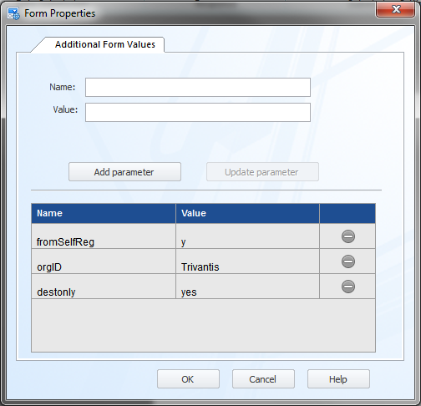Remove the destonly parameter row
The width and height of the screenshot is (421, 406).
click(348, 287)
